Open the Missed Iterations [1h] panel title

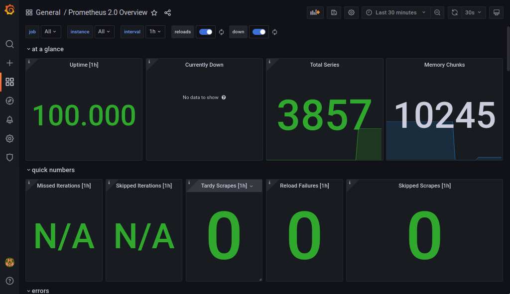[x=64, y=186]
